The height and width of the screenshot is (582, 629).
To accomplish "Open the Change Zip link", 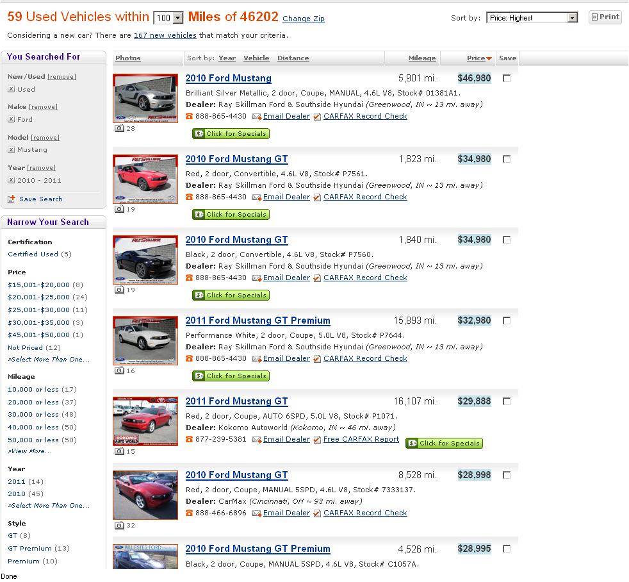I will (x=303, y=19).
